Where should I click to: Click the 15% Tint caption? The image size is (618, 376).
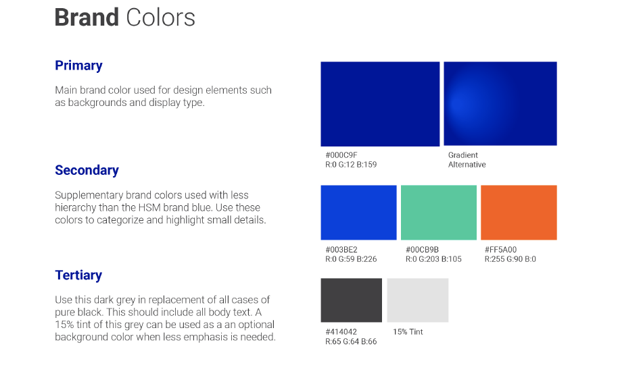408,331
